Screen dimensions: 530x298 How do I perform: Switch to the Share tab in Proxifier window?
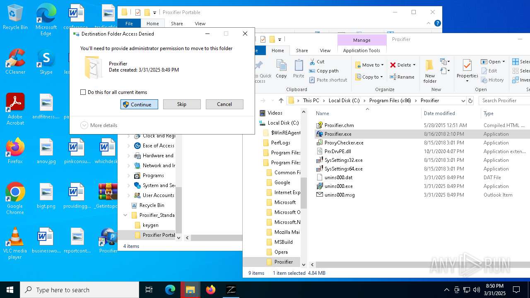pos(302,50)
